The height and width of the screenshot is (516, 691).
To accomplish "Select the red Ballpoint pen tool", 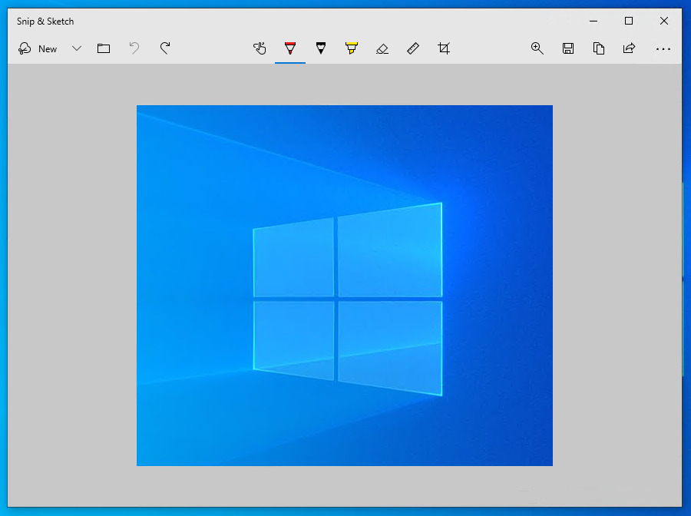I will click(290, 48).
